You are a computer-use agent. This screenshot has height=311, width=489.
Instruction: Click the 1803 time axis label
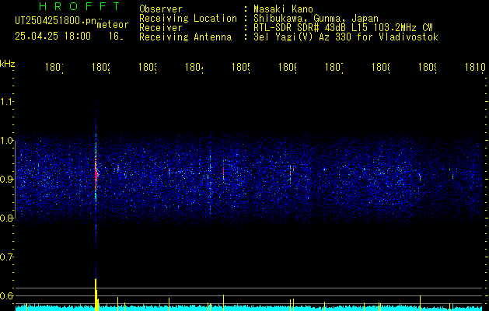point(148,67)
